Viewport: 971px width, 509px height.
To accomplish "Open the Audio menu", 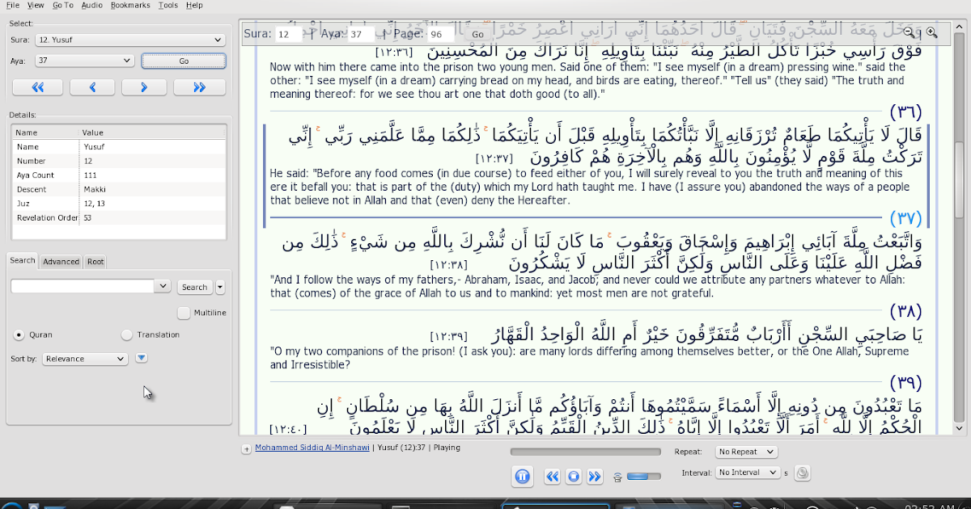I will (92, 5).
